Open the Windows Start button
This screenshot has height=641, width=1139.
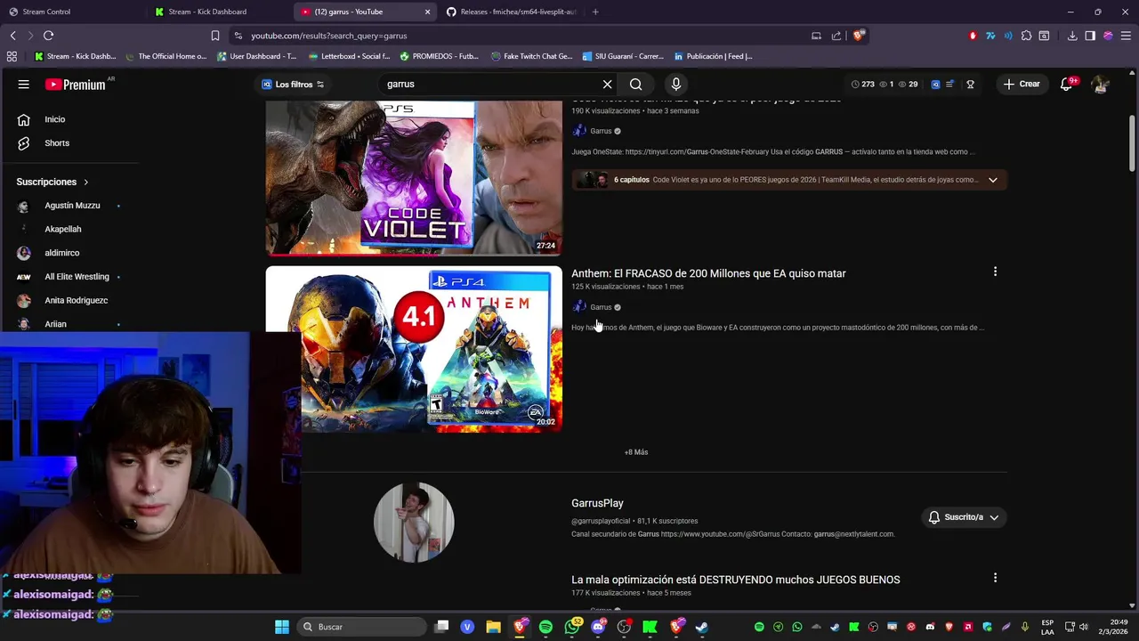(x=282, y=627)
